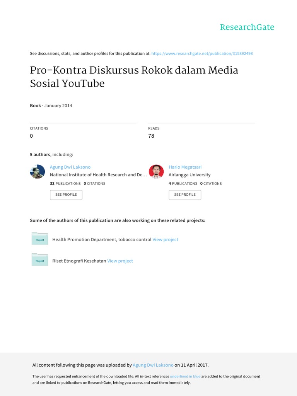Screen dimensions: 297x396
Task: Open uploader Agung Dwi Laksono link in footer
Action: click(x=153, y=365)
